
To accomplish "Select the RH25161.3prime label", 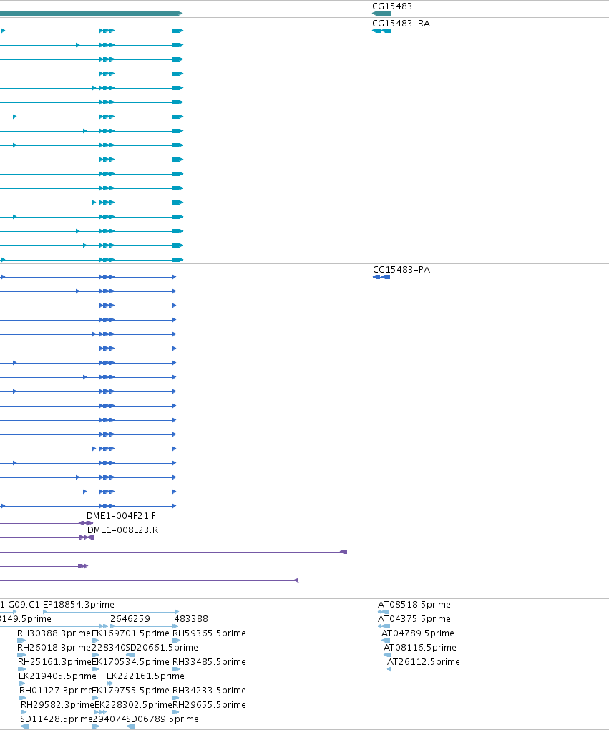I will 54,661.
